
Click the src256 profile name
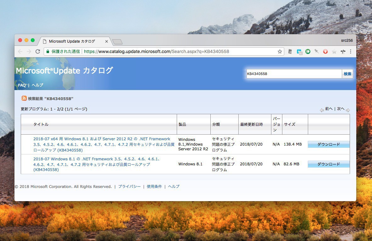[x=347, y=40]
